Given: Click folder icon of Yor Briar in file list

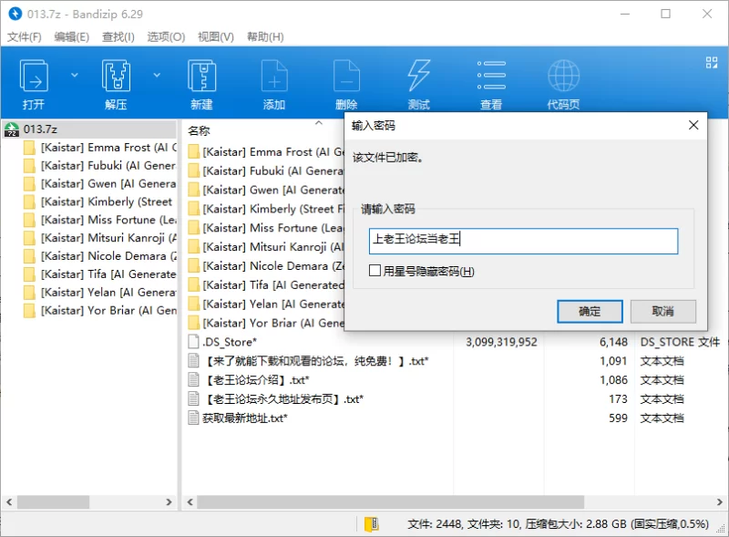Looking at the screenshot, I should [x=193, y=323].
